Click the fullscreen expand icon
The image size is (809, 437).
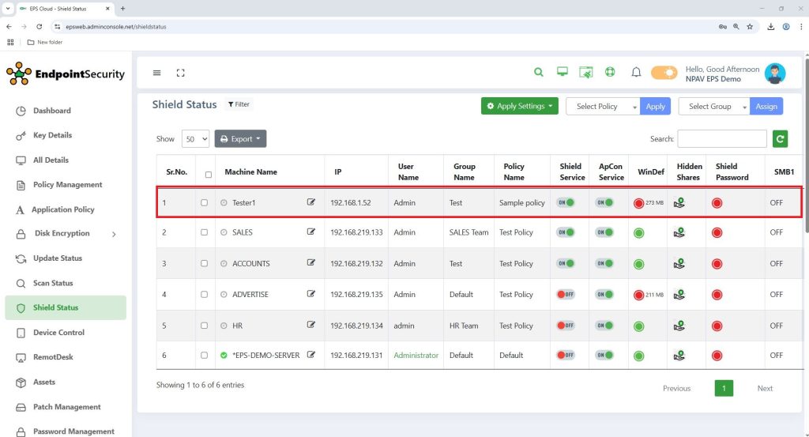point(180,73)
